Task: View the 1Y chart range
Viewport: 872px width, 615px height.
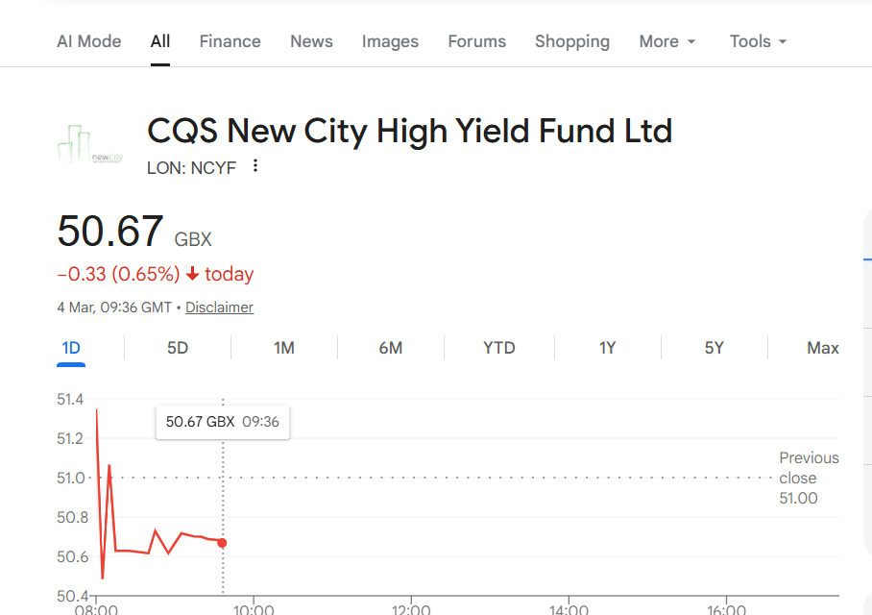Action: click(x=607, y=348)
